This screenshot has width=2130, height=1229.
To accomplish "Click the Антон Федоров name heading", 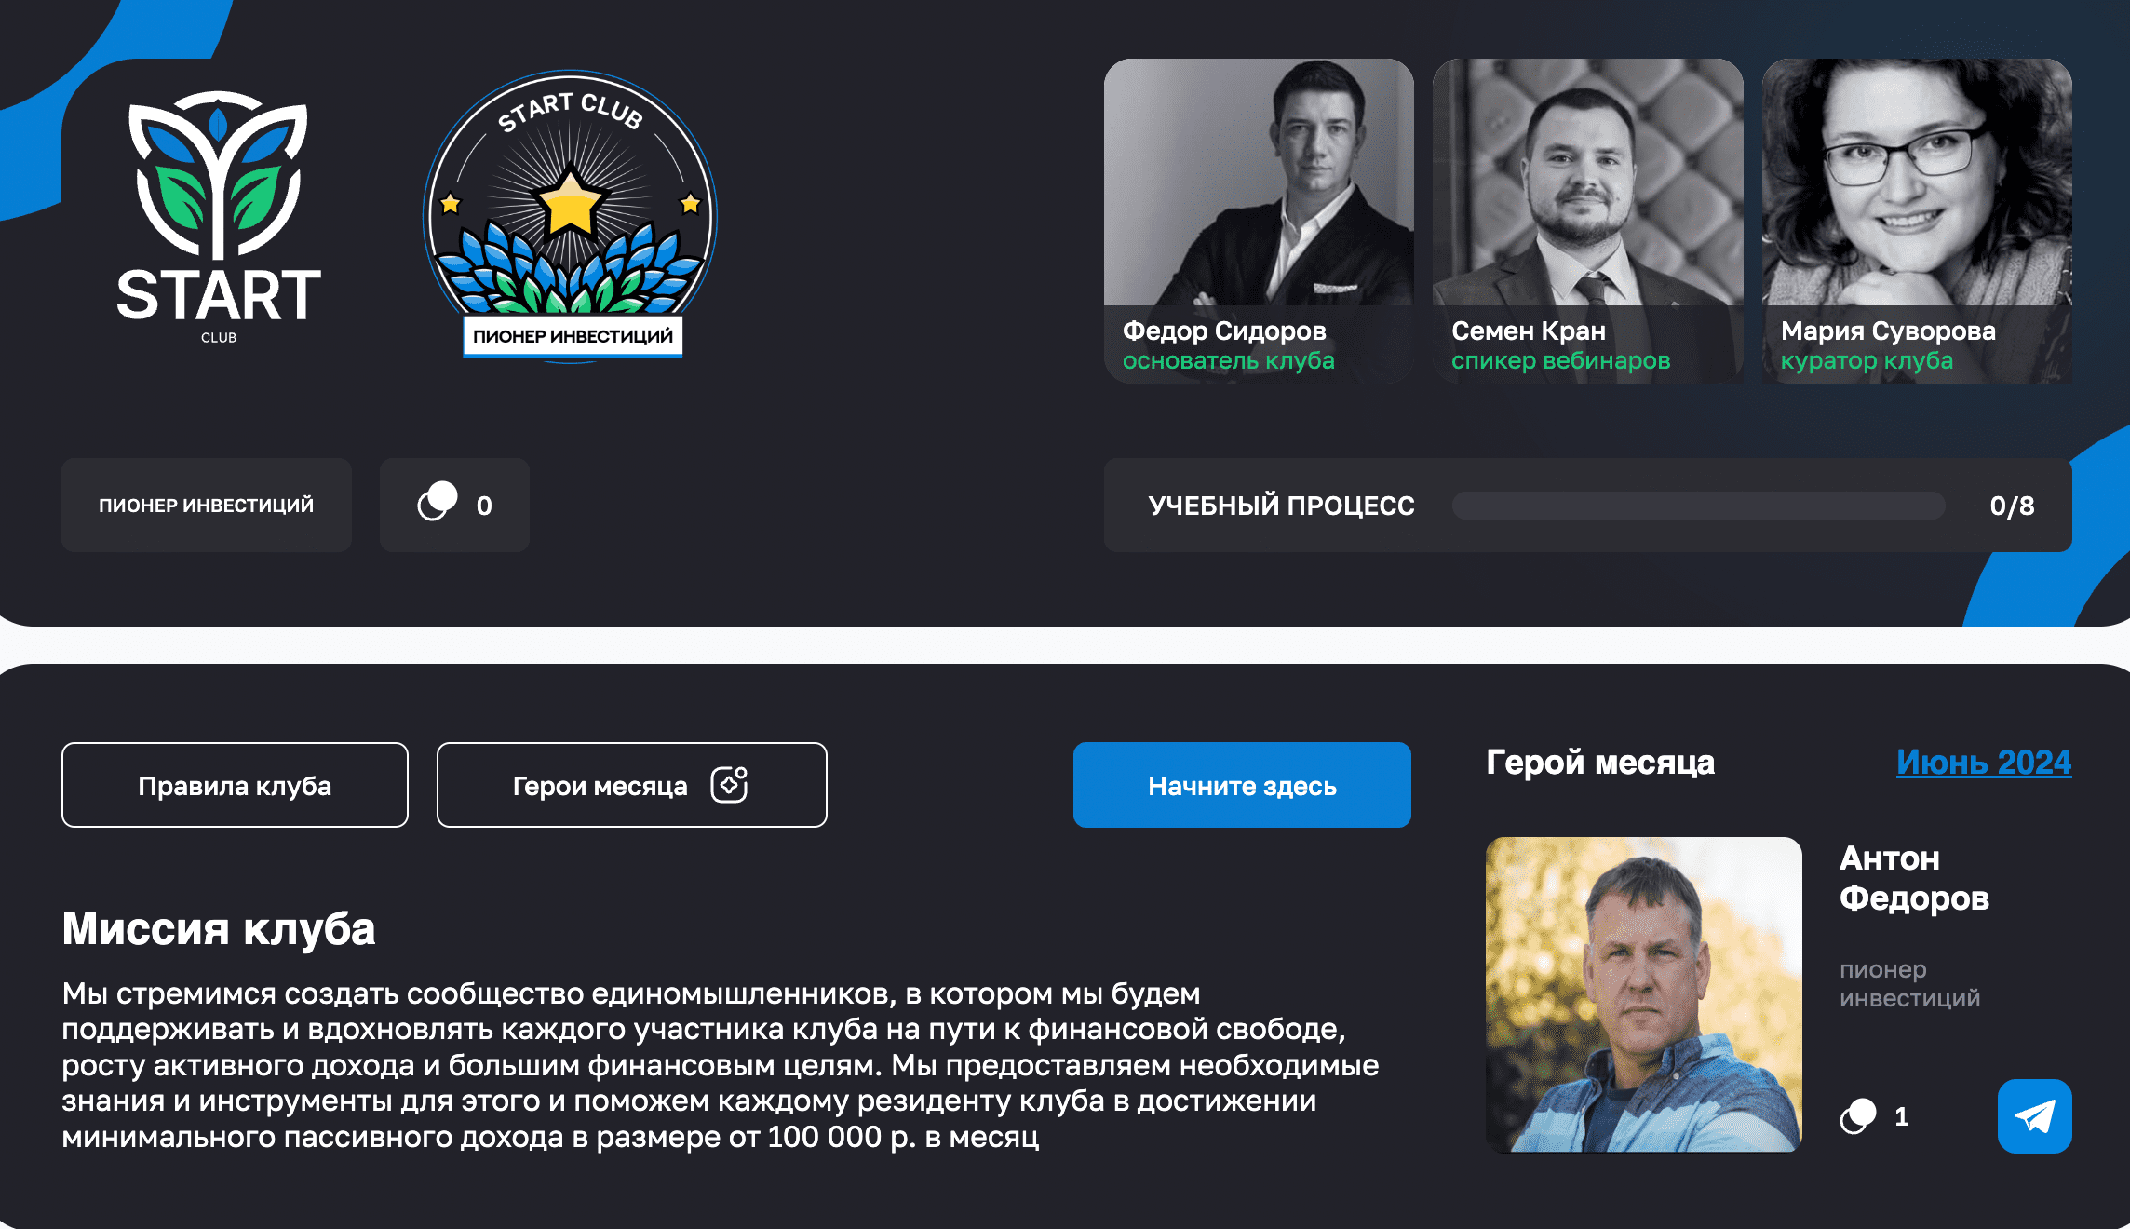I will (x=1914, y=878).
